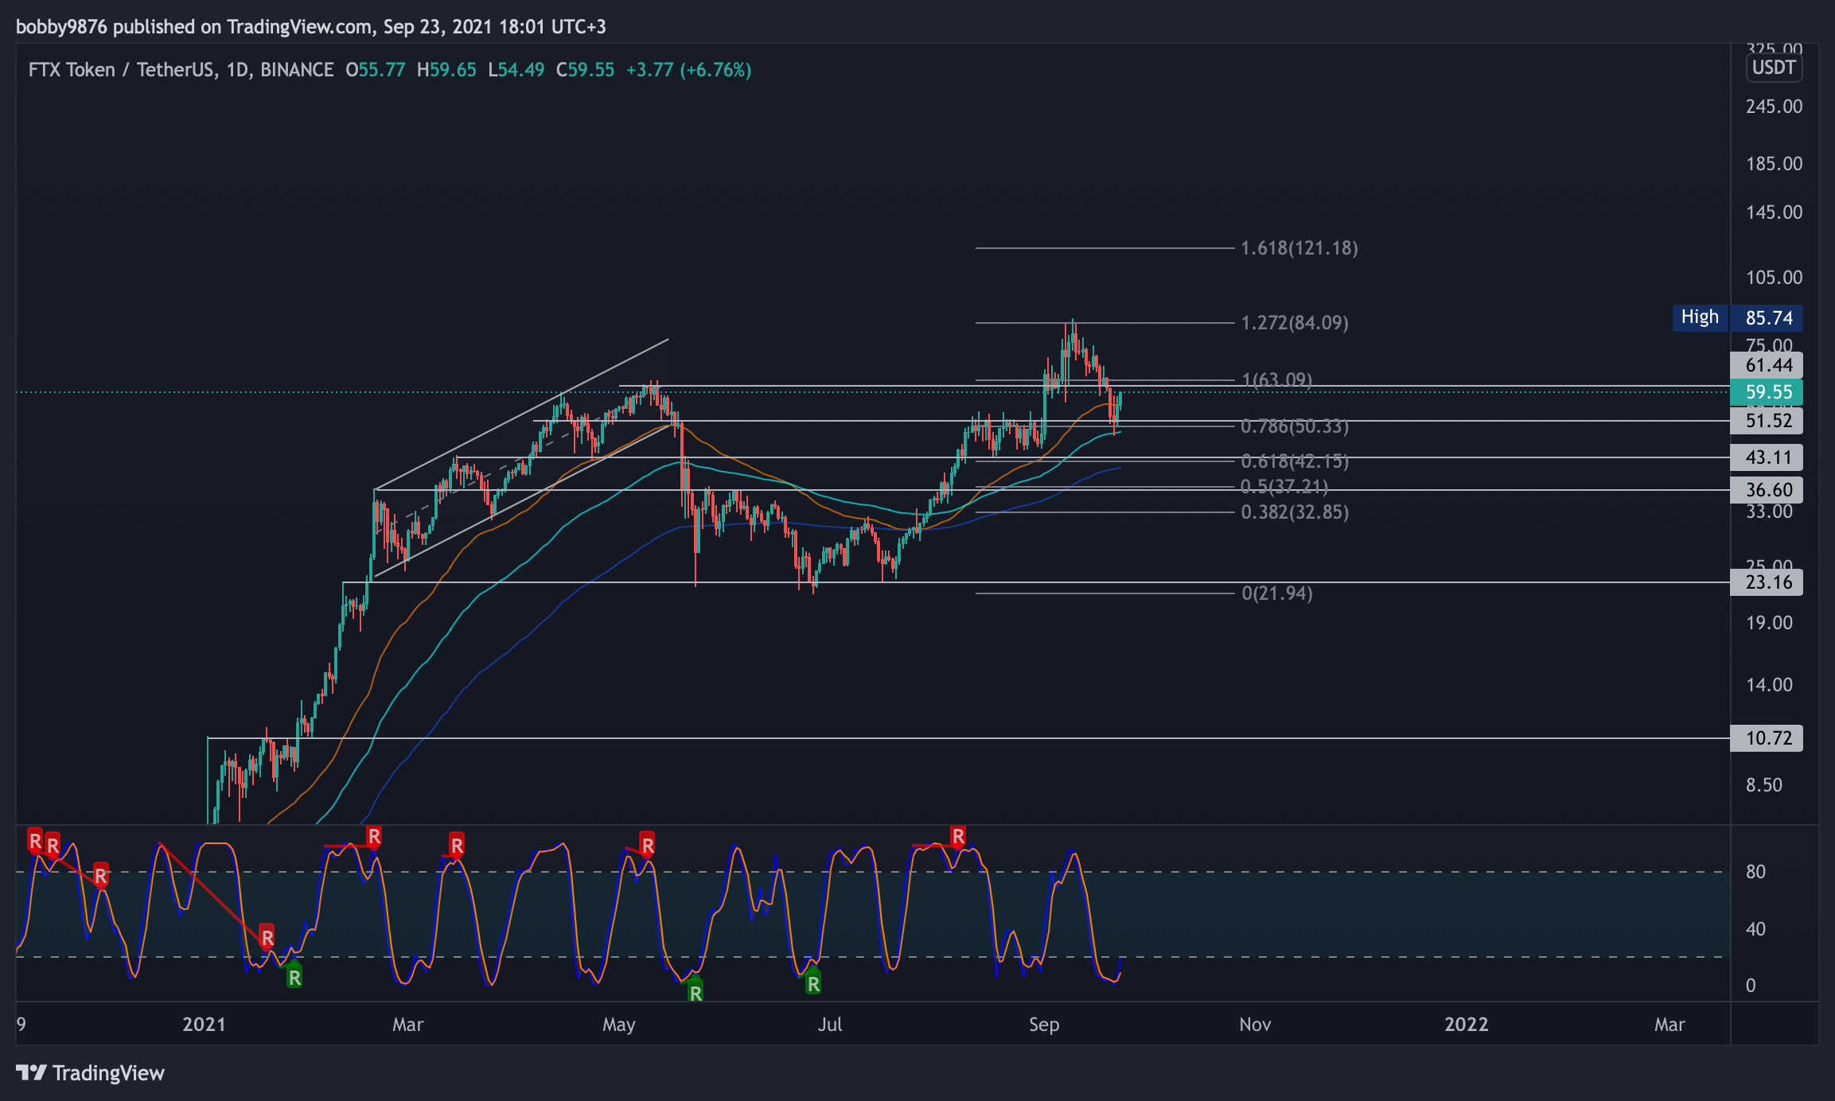Click the 80 level on oscillator axis
This screenshot has height=1101, width=1835.
click(1755, 872)
